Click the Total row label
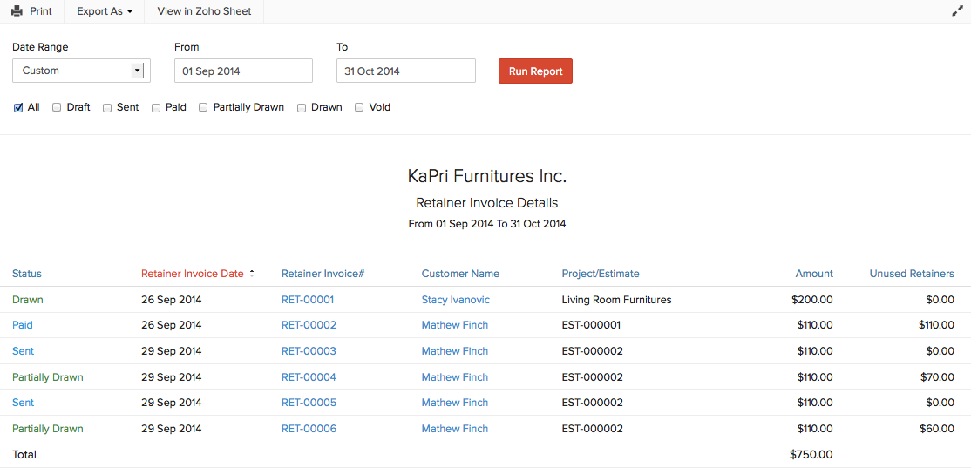Viewport: 971px width, 468px height. (24, 454)
